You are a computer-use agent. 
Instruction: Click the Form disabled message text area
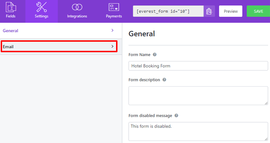click(198, 131)
